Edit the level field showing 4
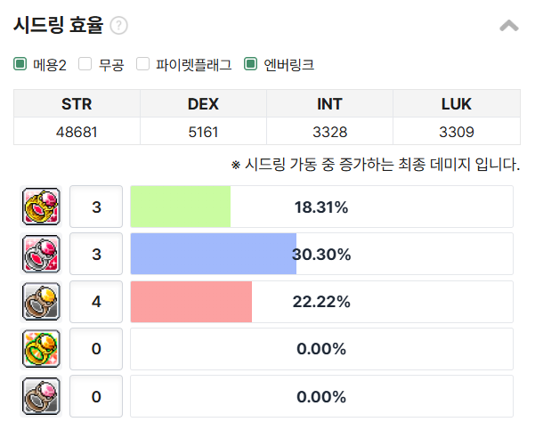Screen dimensions: 535x430 point(96,302)
